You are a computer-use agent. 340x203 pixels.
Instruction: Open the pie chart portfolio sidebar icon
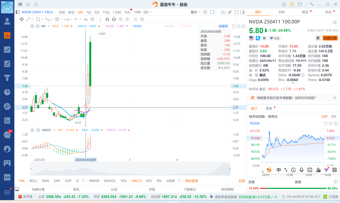pos(7,92)
